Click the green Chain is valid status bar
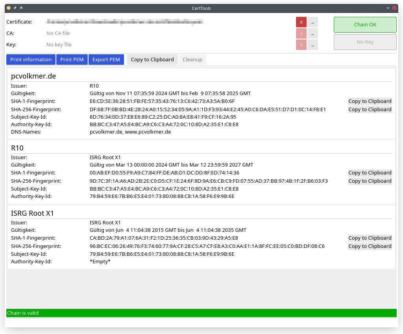 (x=201, y=313)
